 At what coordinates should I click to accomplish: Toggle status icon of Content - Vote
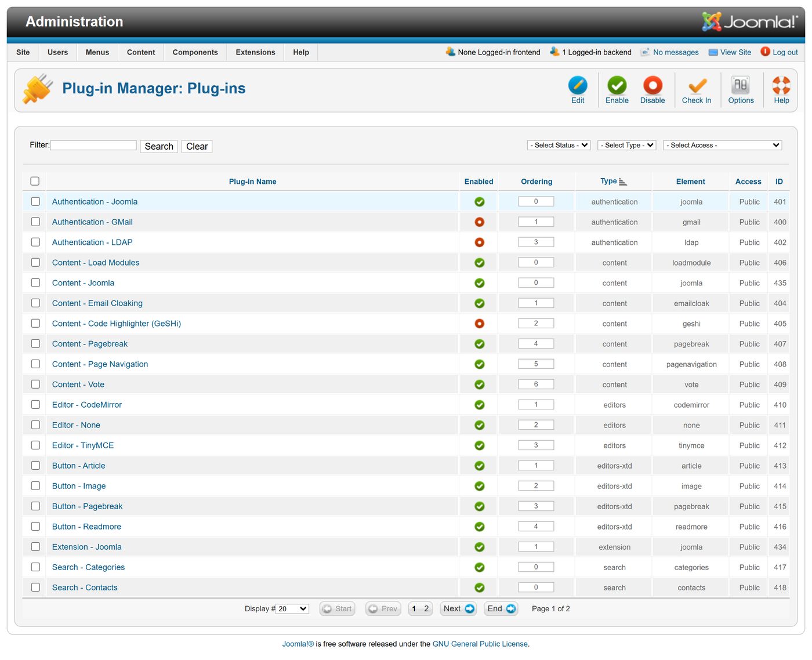tap(480, 385)
